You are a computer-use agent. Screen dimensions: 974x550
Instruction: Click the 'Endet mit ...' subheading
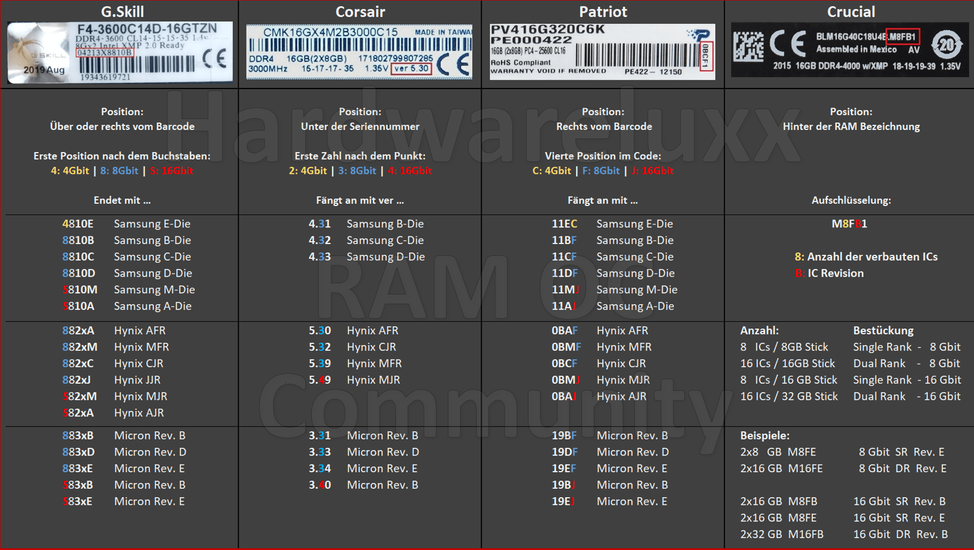click(x=122, y=201)
